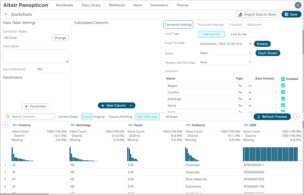Click the back arrow beside StocksStatic
Screen dimensions: 304x195
(6, 14)
